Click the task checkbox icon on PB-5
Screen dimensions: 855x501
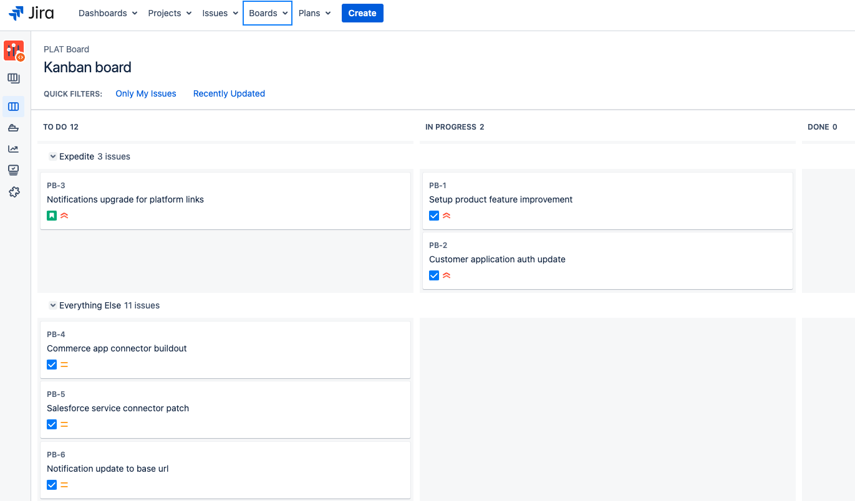tap(52, 424)
